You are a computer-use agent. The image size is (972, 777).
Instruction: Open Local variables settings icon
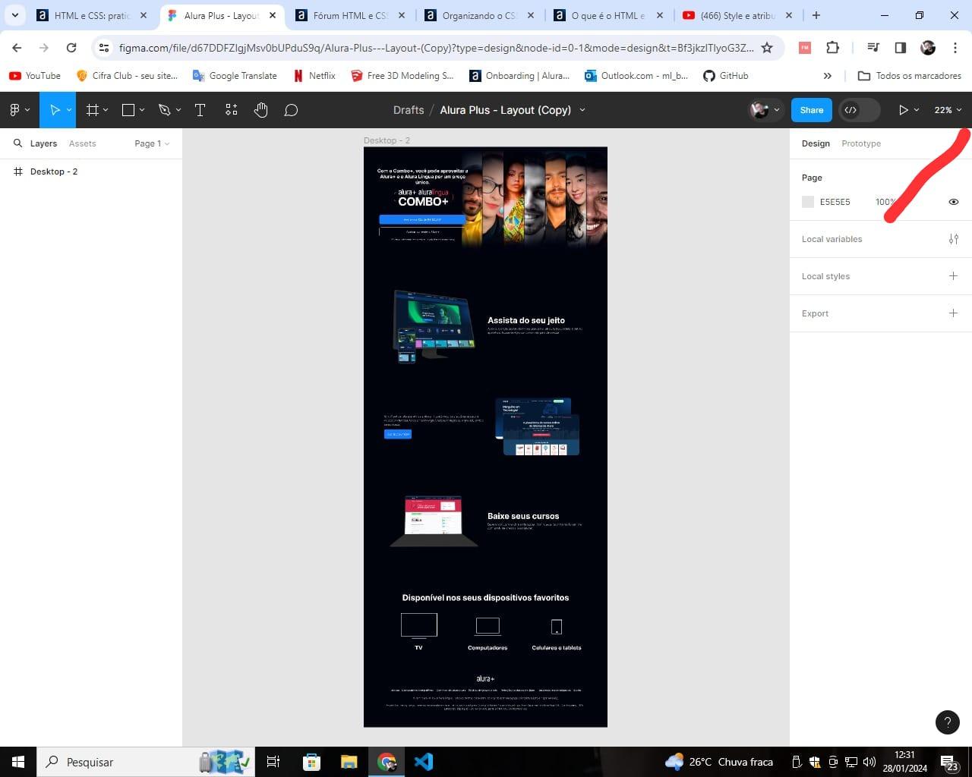954,239
